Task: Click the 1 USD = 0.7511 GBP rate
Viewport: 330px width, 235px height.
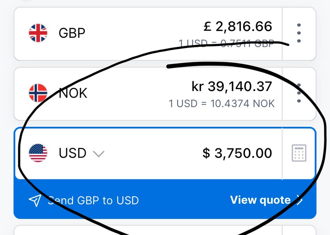Action: coord(226,44)
